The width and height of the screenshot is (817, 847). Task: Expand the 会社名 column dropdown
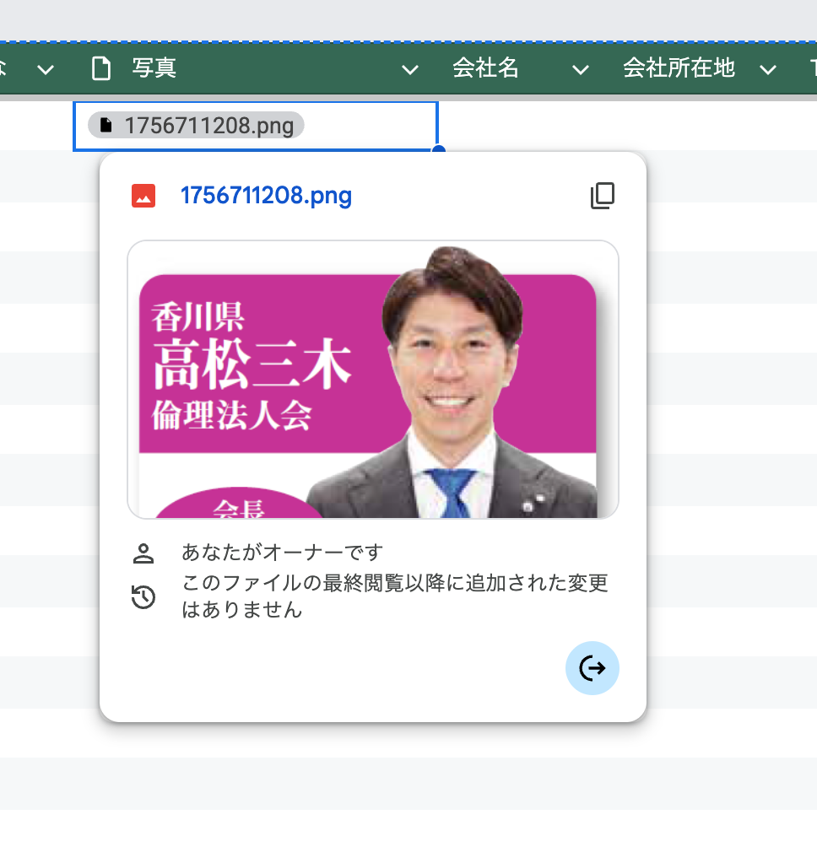click(581, 69)
